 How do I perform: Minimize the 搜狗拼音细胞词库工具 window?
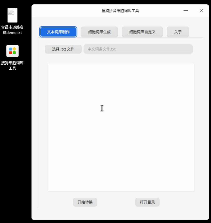pyautogui.click(x=186, y=11)
